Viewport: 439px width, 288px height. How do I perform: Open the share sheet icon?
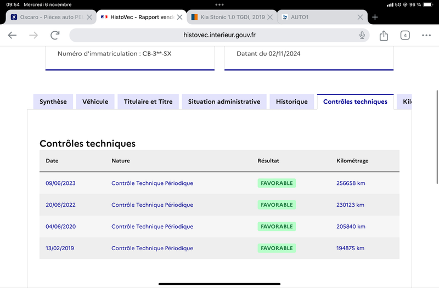[x=384, y=35]
